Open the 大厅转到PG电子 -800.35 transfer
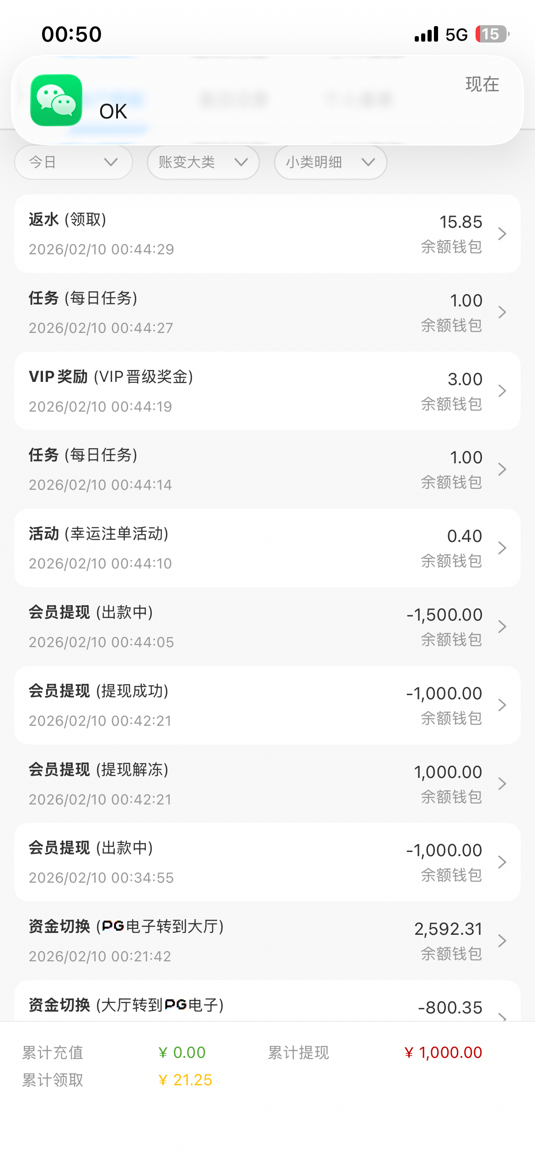Screen dimensions: 535x1158 click(267, 1005)
